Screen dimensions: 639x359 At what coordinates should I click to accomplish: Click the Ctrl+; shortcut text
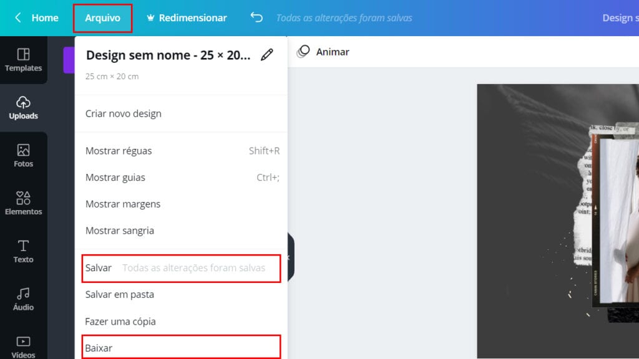click(x=268, y=178)
